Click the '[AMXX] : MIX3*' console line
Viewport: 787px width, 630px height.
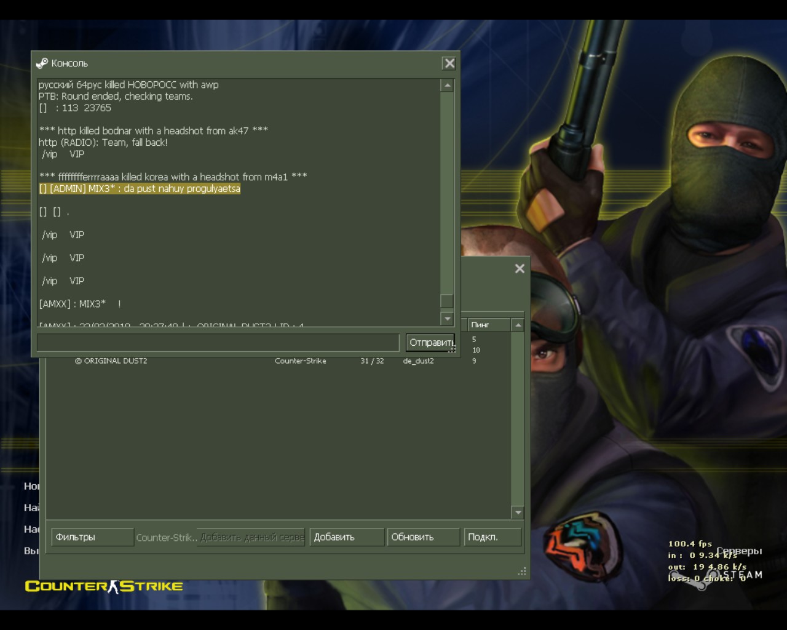pyautogui.click(x=80, y=304)
